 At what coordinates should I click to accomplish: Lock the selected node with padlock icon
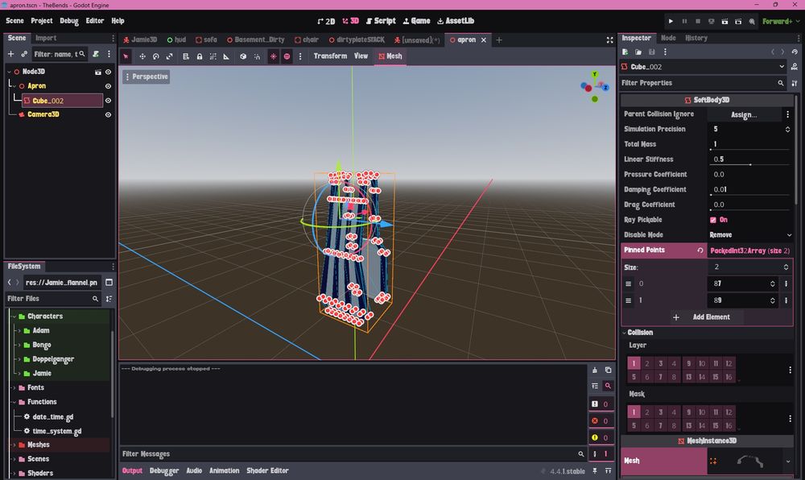[x=199, y=56]
